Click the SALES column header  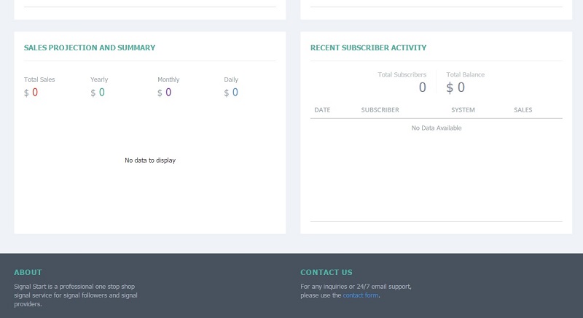(x=523, y=110)
